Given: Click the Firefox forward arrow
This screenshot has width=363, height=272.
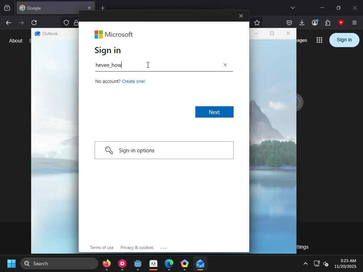Looking at the screenshot, I should click(x=21, y=23).
